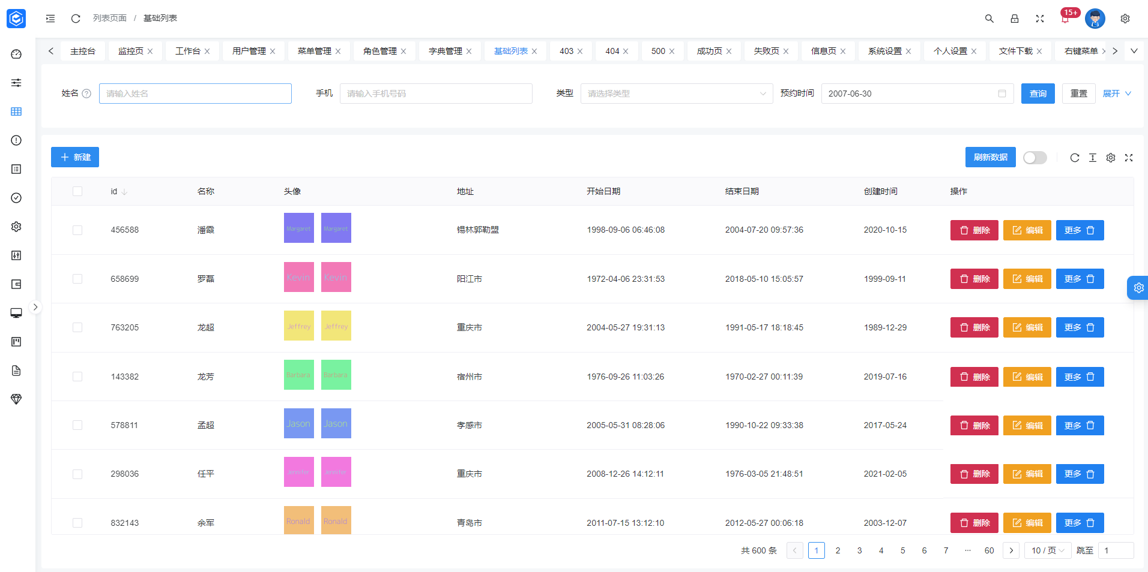The height and width of the screenshot is (572, 1148).
Task: Check the select-all checkbox in table header
Action: [77, 191]
